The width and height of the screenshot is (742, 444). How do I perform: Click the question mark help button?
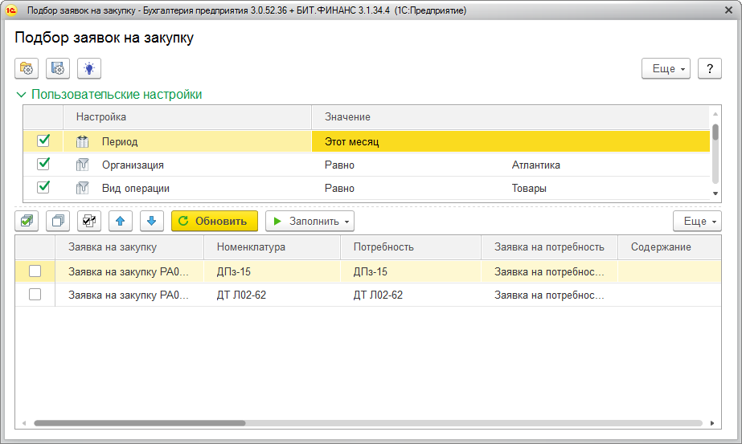click(709, 69)
